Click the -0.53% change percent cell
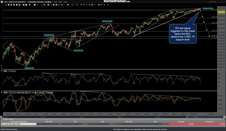This screenshot has height=131, width=226. pyautogui.click(x=222, y=124)
